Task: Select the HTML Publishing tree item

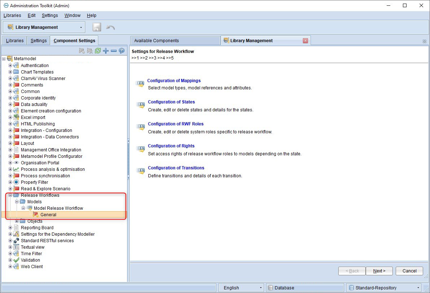Action: (38, 124)
